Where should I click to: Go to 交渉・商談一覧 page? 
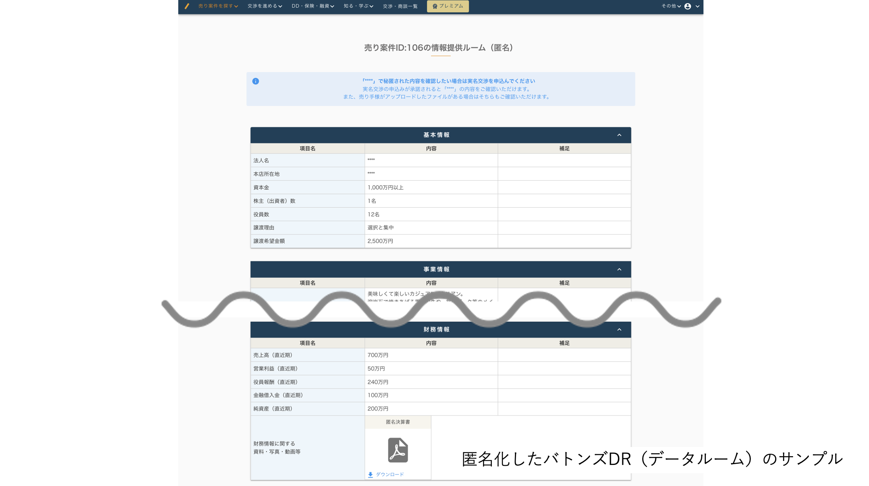coord(400,6)
